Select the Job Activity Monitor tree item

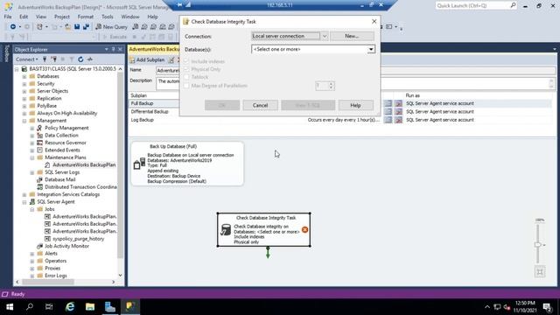(66, 246)
